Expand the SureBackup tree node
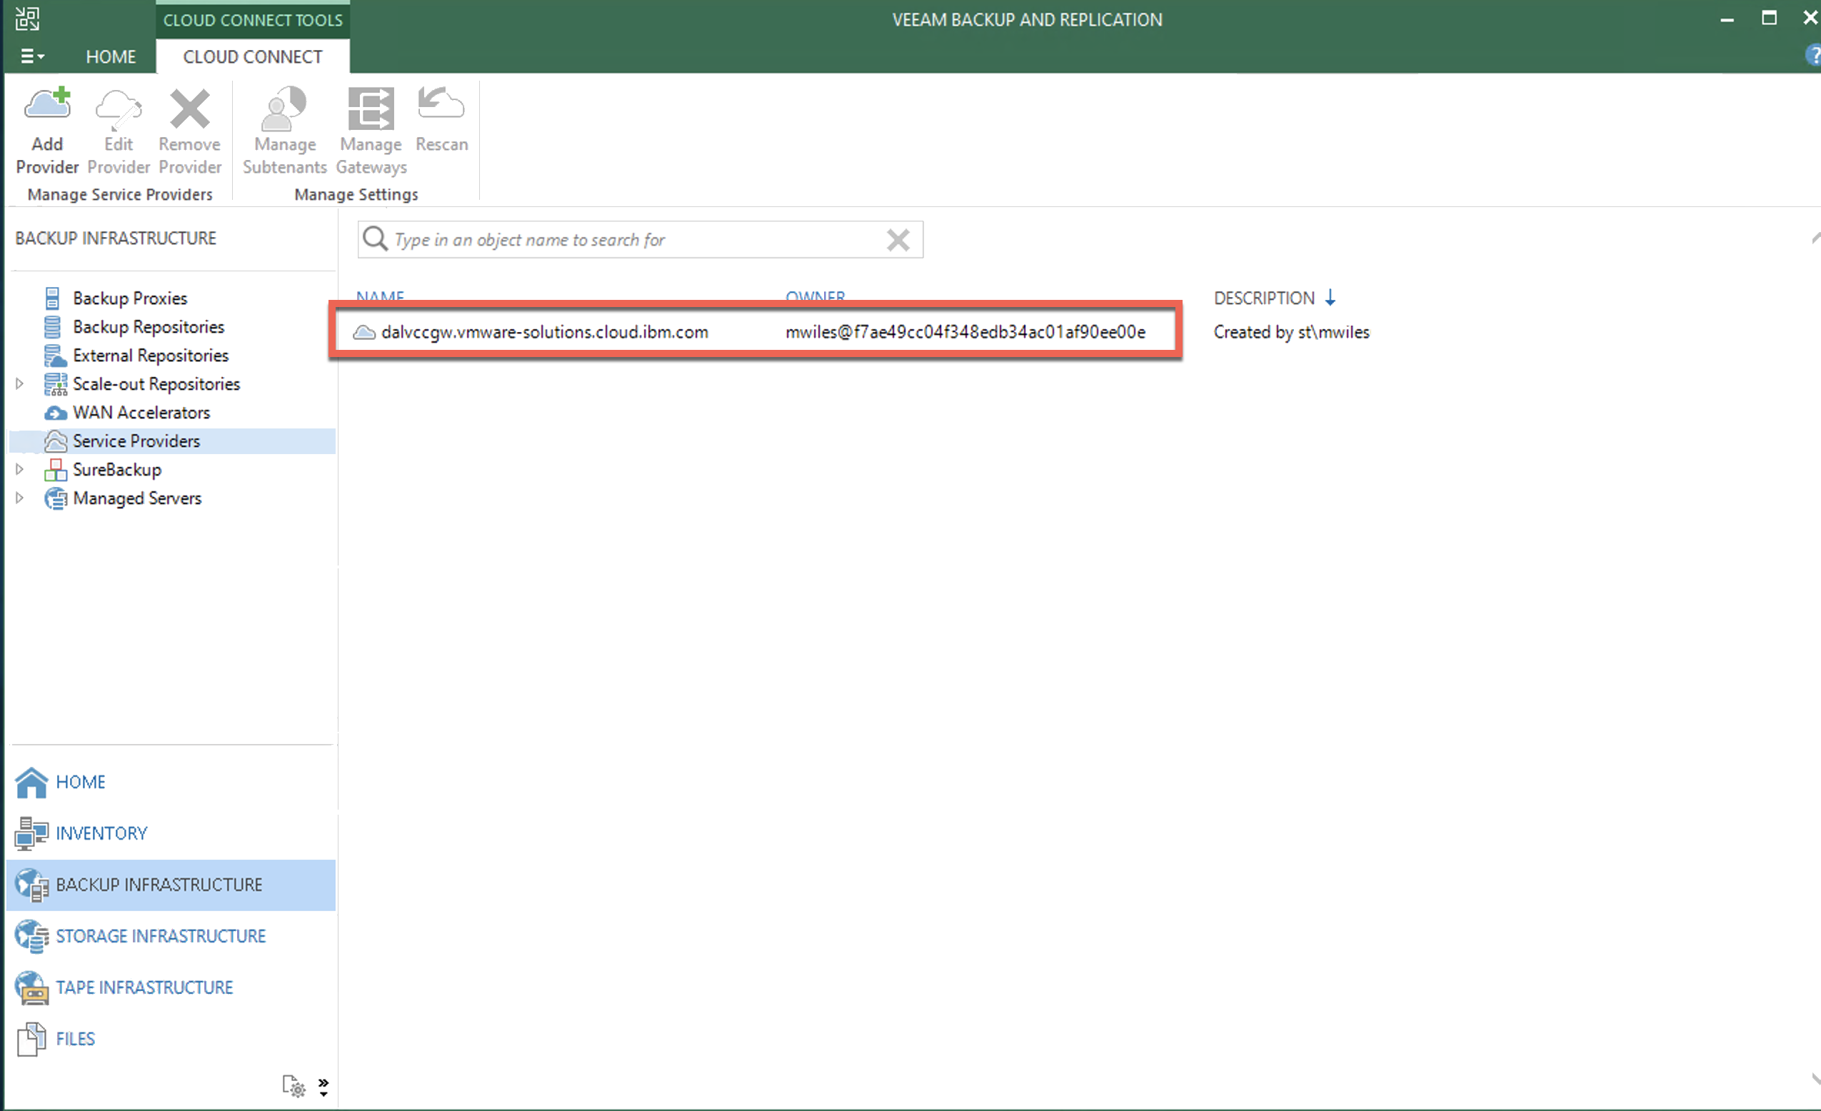1821x1111 pixels. tap(20, 470)
